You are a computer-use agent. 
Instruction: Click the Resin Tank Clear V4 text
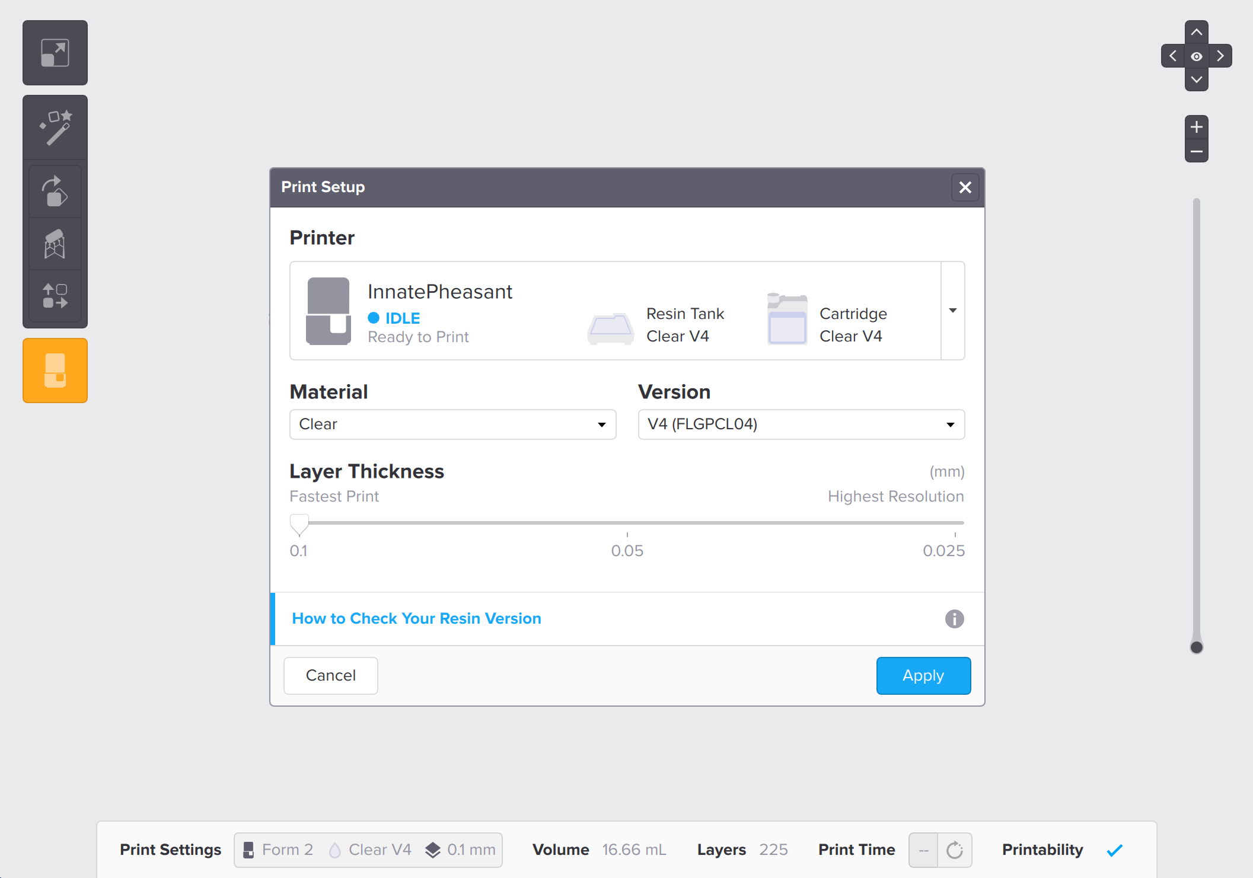click(685, 325)
